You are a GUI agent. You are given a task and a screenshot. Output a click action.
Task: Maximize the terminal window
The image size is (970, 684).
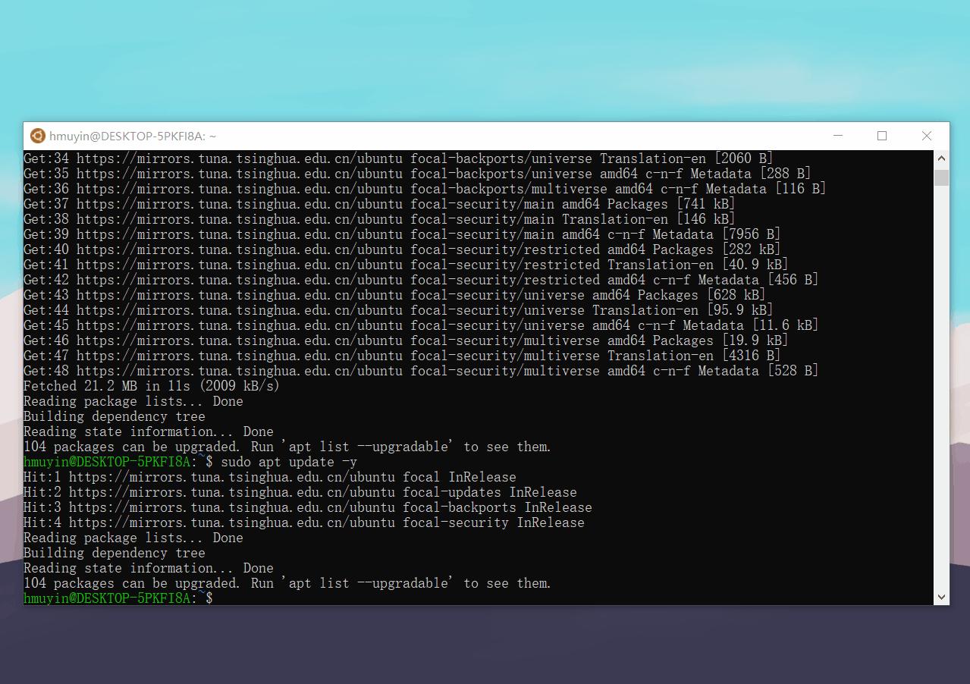click(882, 136)
